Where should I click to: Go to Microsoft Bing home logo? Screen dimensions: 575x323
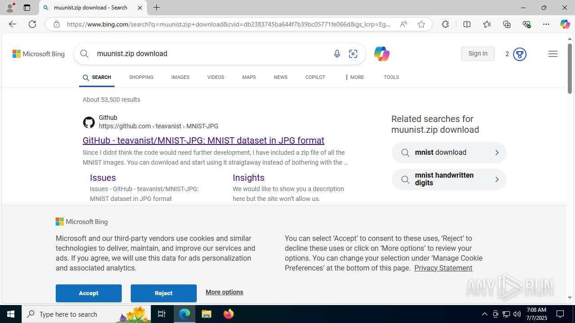39,54
